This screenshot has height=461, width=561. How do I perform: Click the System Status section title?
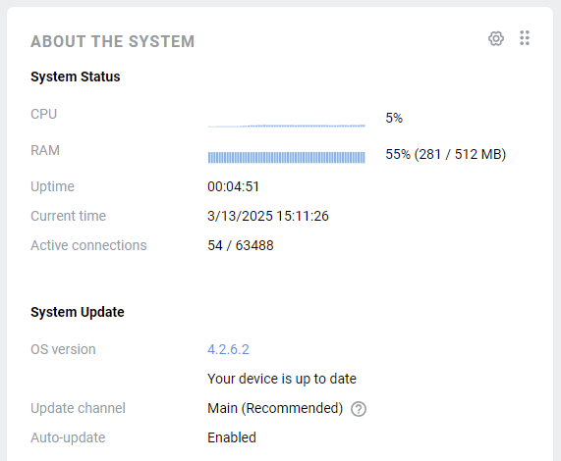pos(76,77)
